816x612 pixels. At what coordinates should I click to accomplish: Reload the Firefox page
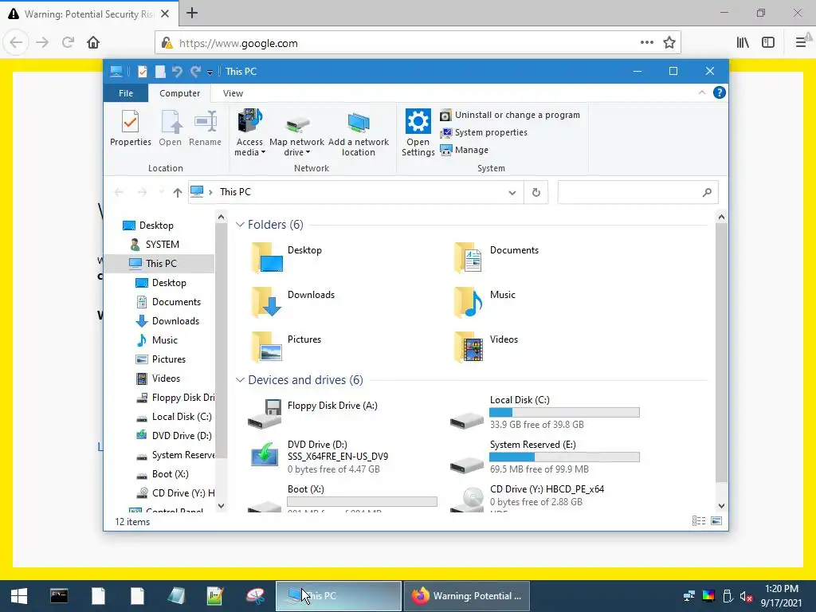pyautogui.click(x=69, y=43)
